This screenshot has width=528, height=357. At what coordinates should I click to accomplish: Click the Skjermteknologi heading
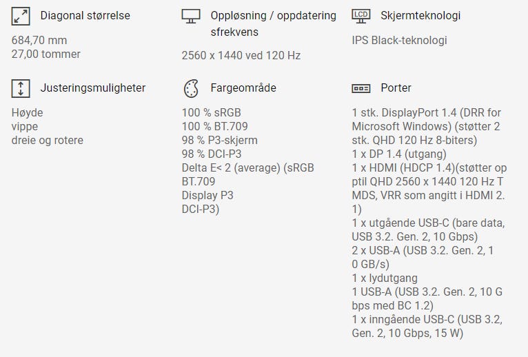[420, 15]
